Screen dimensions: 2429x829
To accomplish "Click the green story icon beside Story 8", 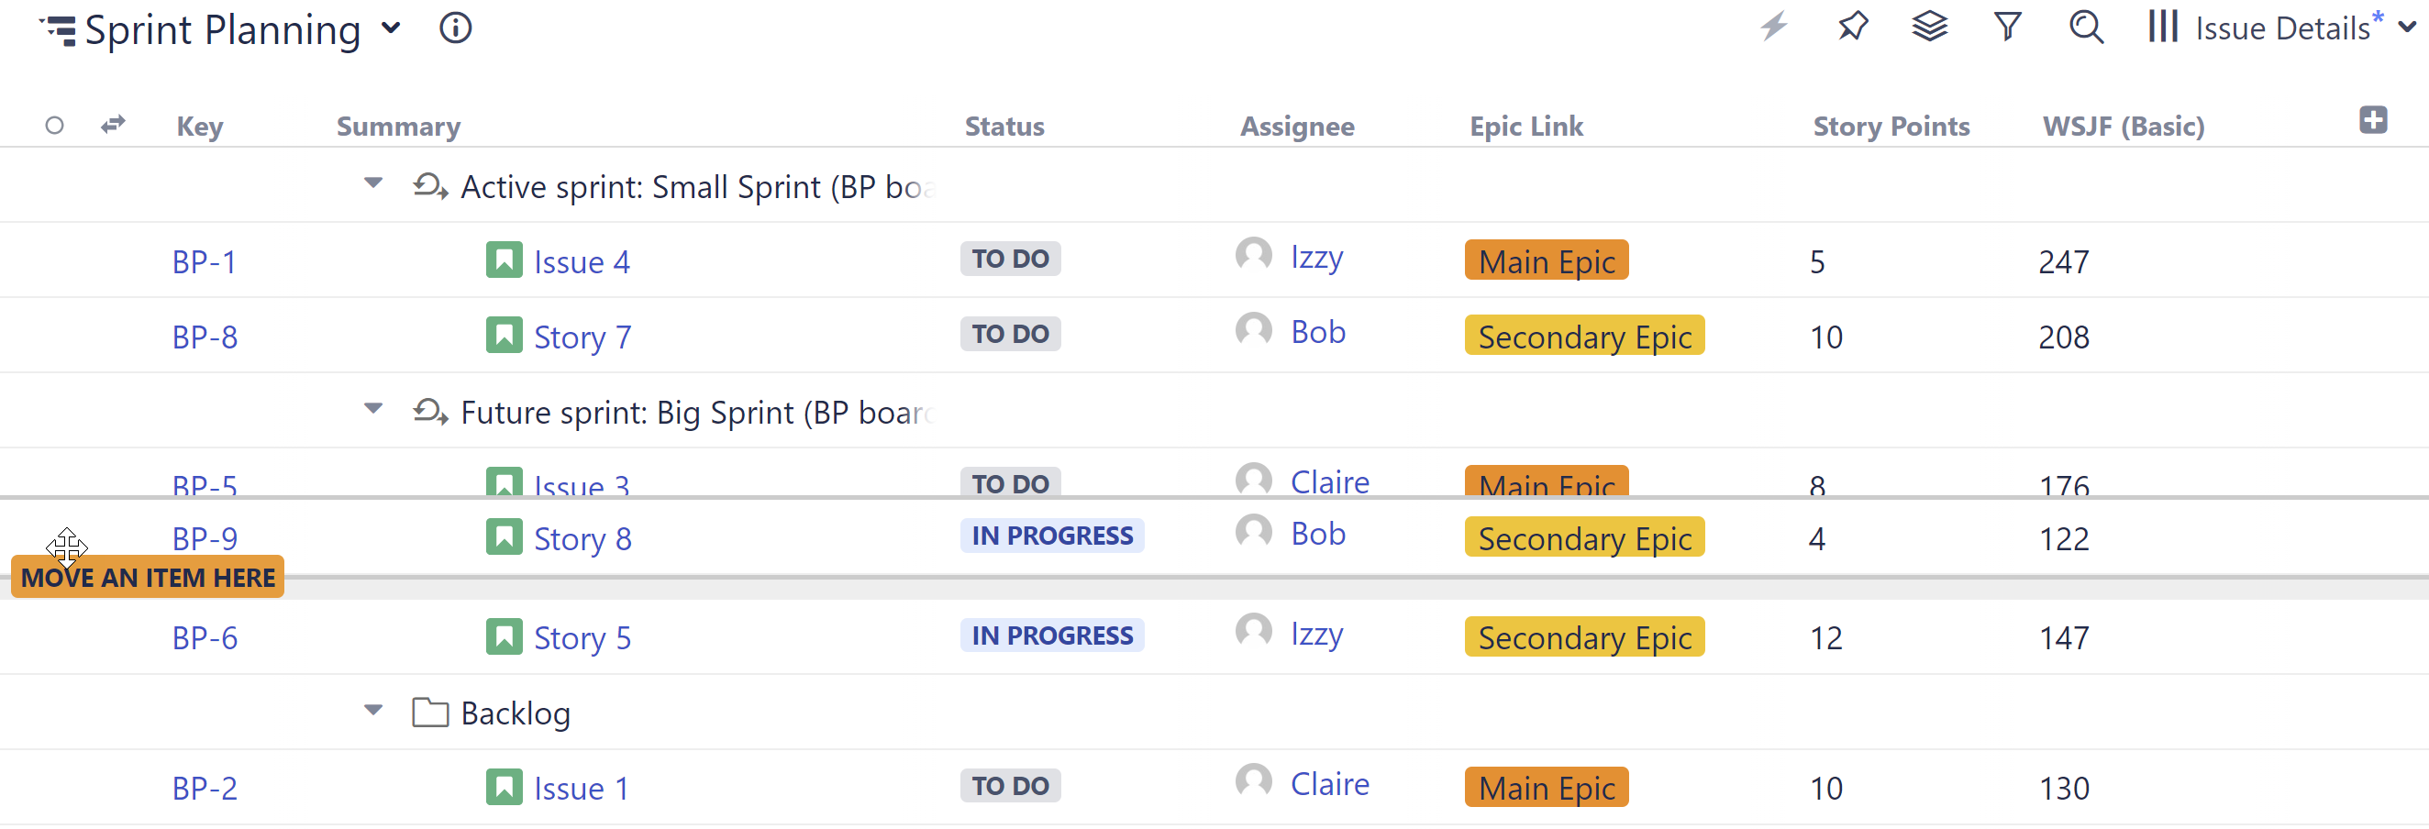I will 505,536.
